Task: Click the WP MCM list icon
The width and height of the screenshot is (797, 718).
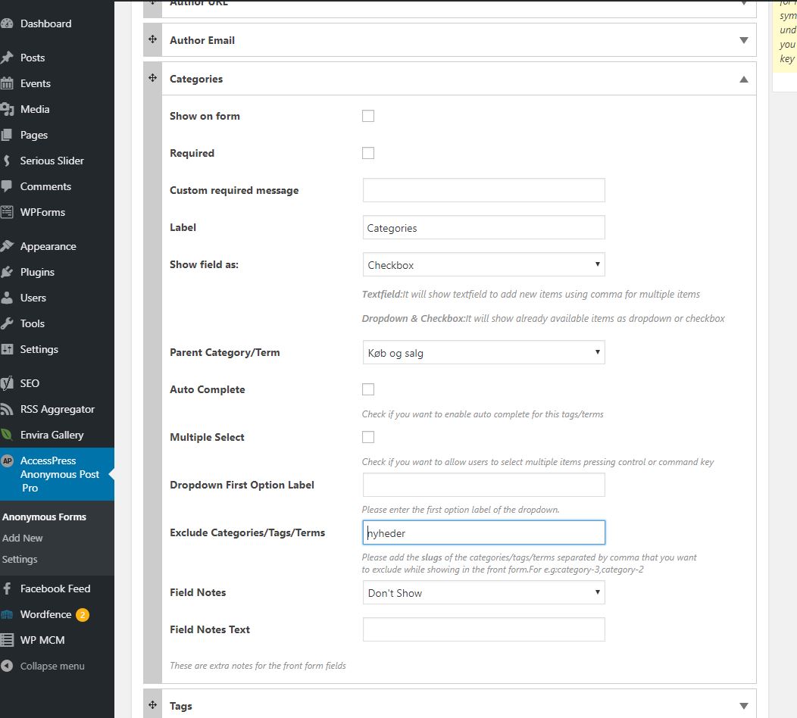Action: [7, 640]
